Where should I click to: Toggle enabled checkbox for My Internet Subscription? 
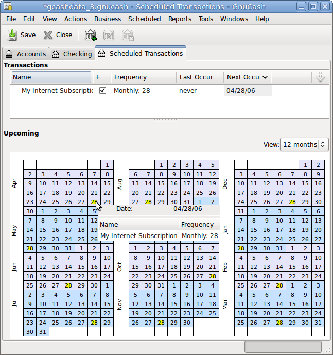coord(102,91)
